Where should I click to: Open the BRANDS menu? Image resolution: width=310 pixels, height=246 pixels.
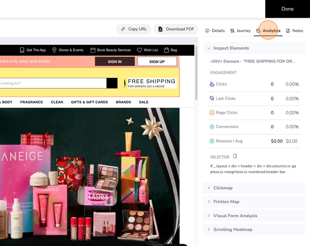123,102
